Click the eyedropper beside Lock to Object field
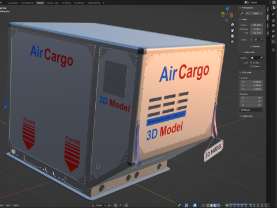This screenshot has height=208, width=277. click(x=261, y=58)
